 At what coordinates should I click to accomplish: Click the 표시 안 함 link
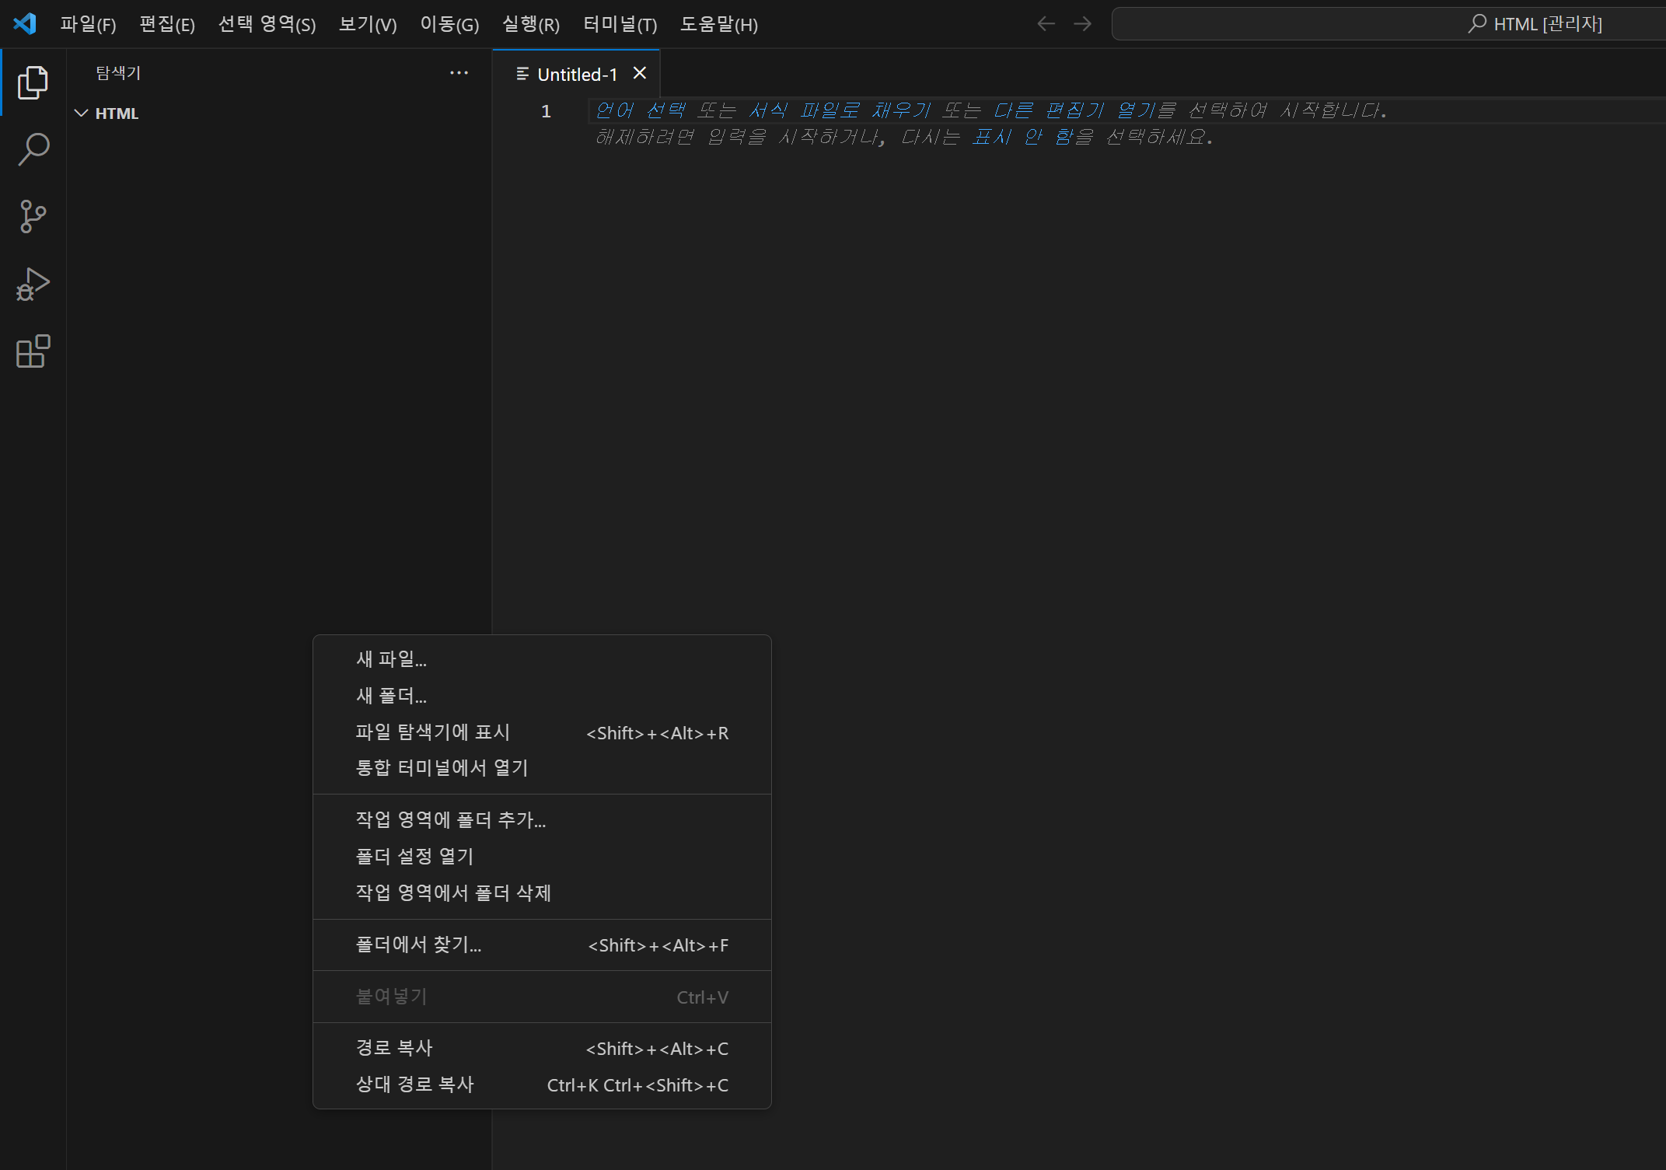pyautogui.click(x=1032, y=137)
